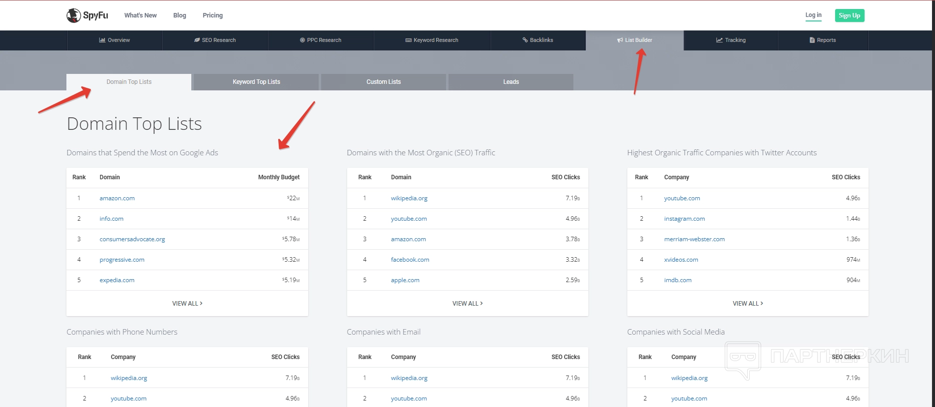Click the Tracking line chart icon
935x407 pixels.
[x=719, y=40]
